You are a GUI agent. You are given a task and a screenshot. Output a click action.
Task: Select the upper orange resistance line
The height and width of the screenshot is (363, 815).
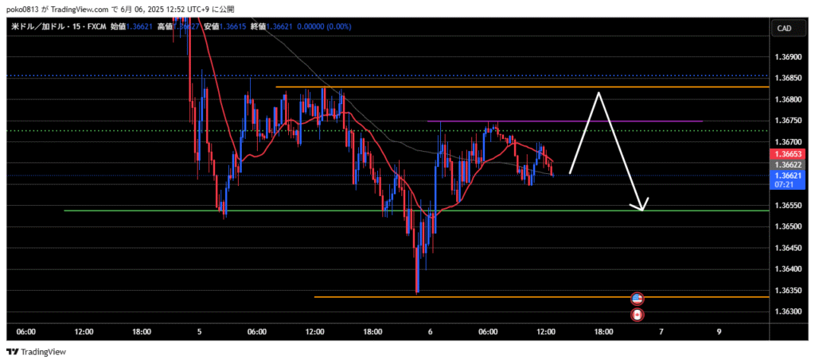[478, 87]
